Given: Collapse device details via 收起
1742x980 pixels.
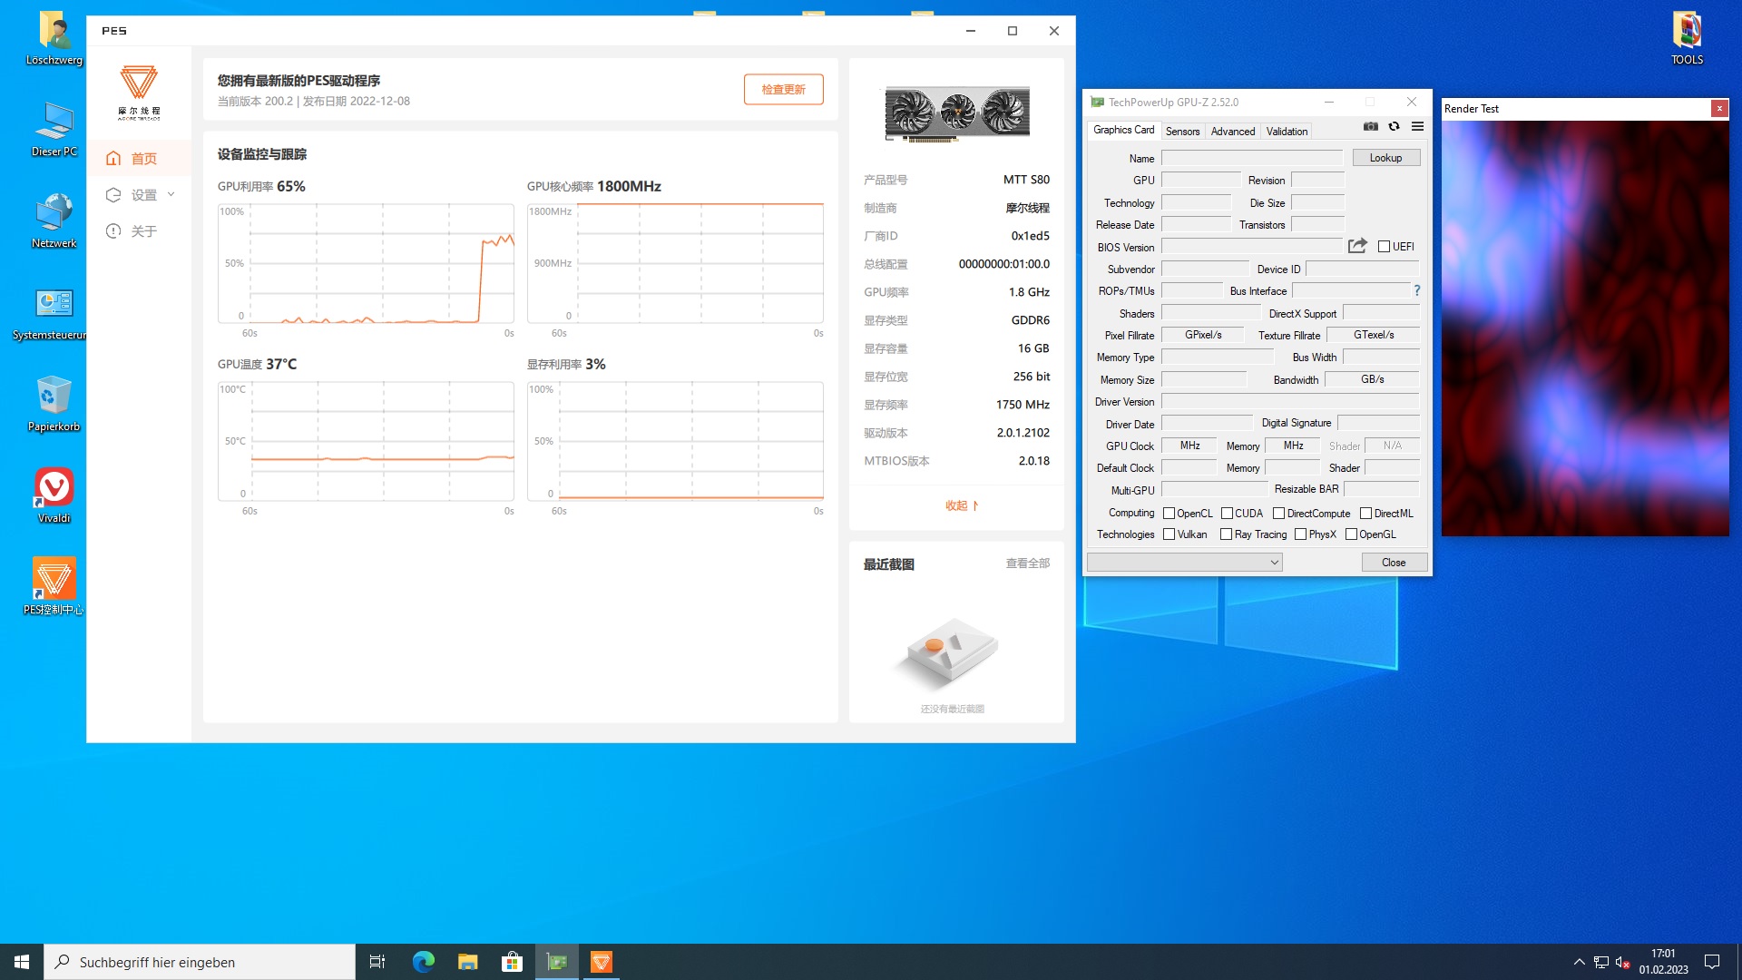Looking at the screenshot, I should click(962, 505).
